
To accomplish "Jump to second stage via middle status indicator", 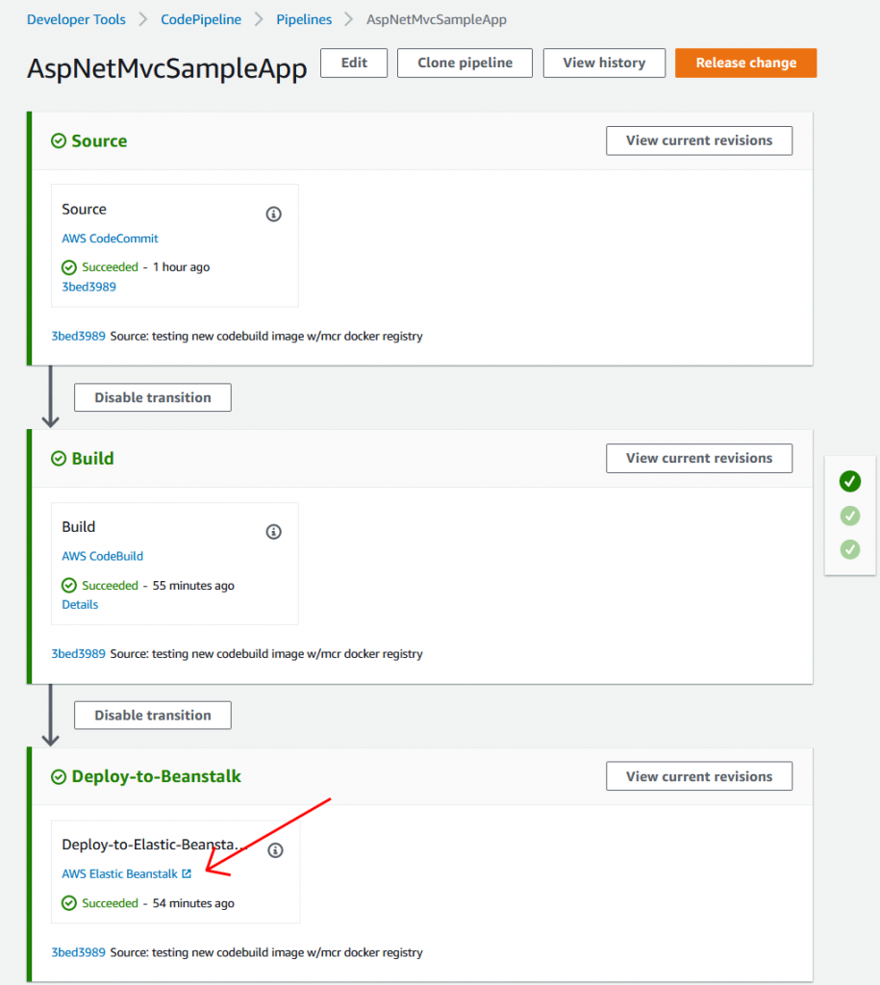I will (850, 516).
